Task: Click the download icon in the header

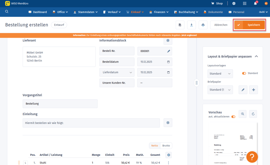Action: (191, 25)
